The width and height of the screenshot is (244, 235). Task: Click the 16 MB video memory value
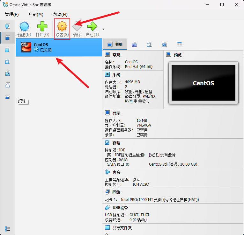pos(142,121)
